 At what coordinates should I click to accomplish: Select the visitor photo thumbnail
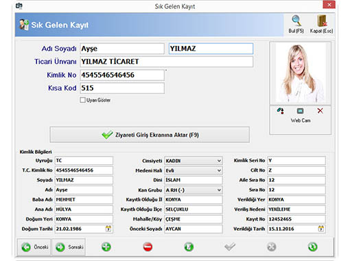tap(300, 73)
